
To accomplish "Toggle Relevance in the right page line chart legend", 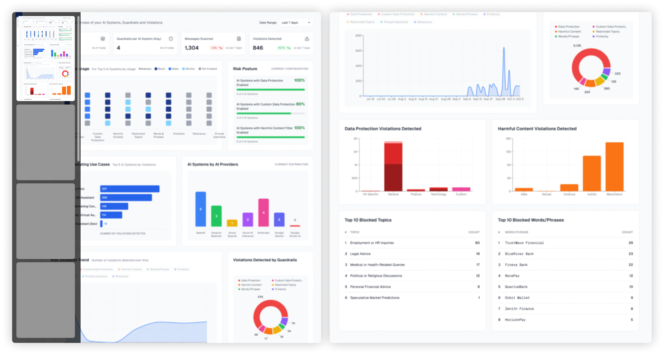I will [423, 22].
